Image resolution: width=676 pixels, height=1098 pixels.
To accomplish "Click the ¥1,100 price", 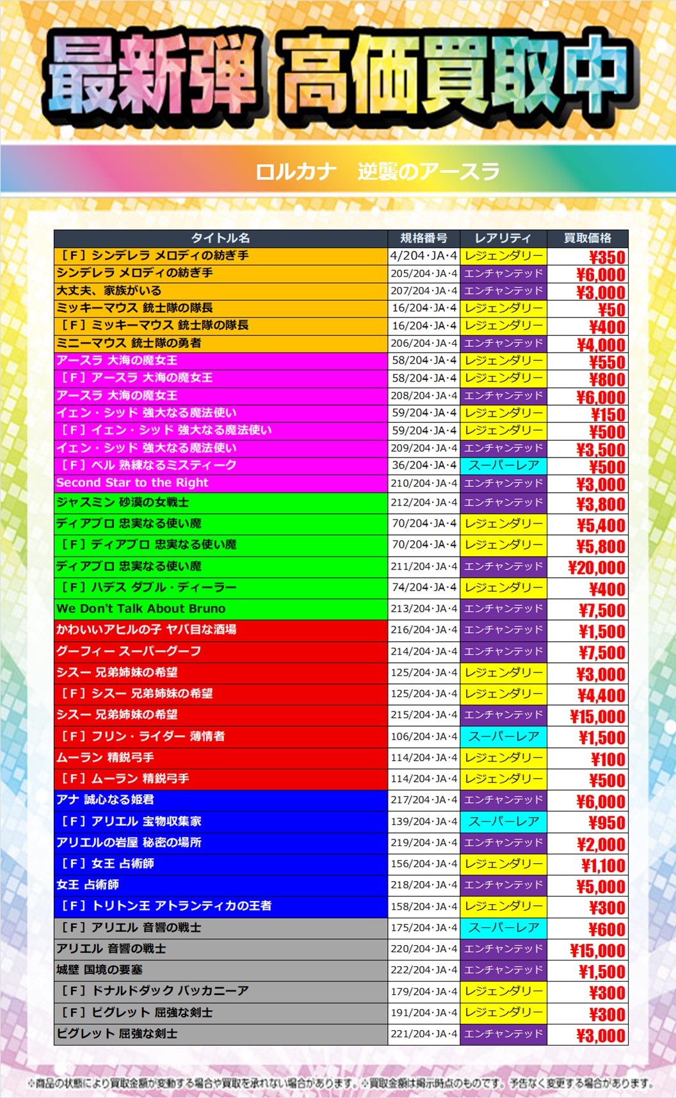I will [x=603, y=866].
